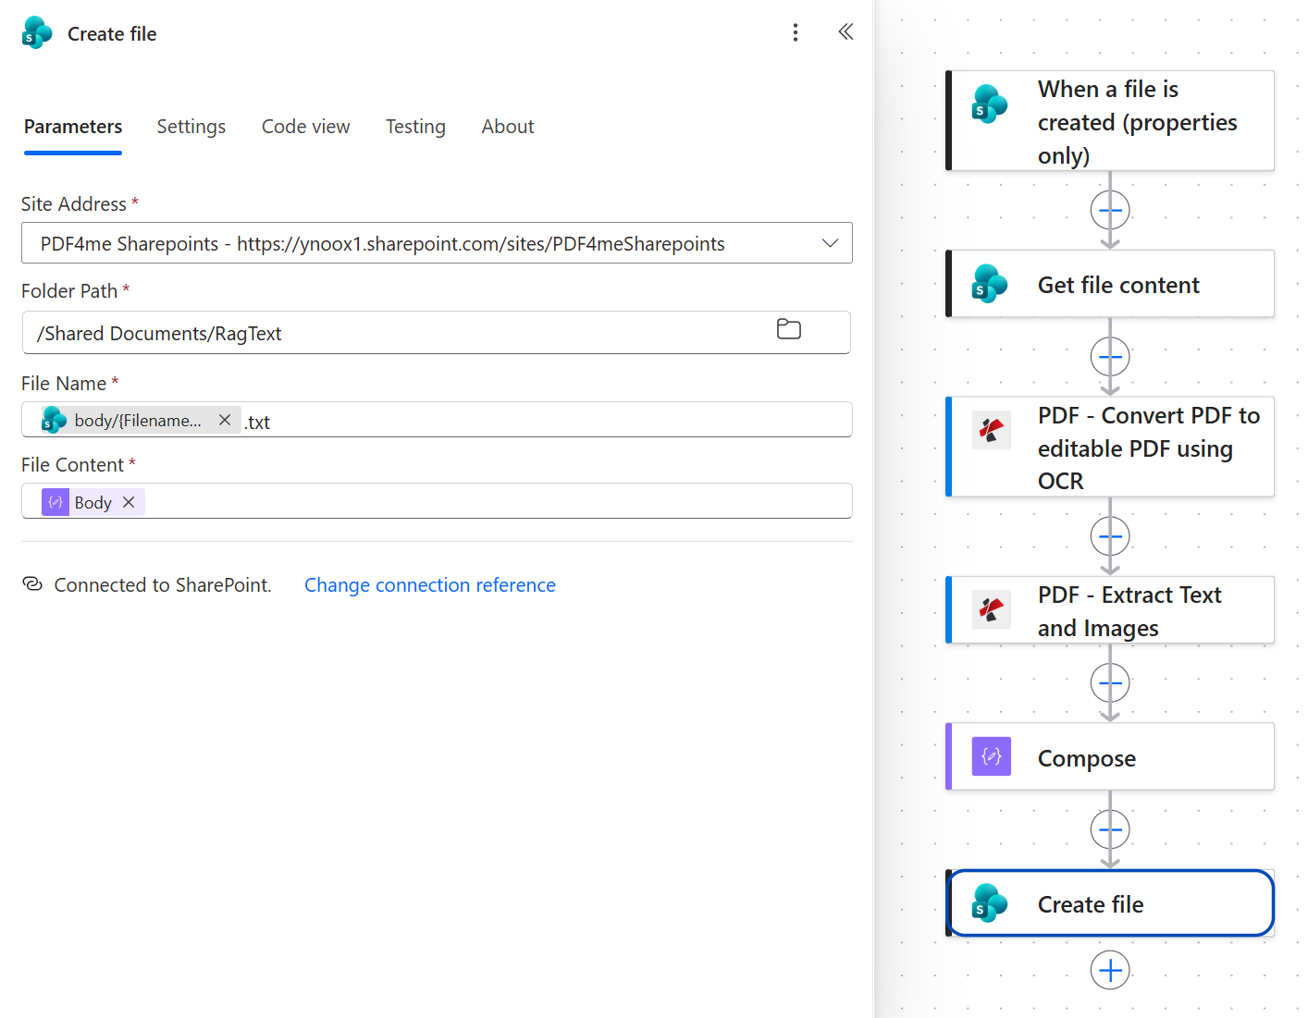Click the connection link icon
Image resolution: width=1308 pixels, height=1018 pixels.
[x=32, y=584]
